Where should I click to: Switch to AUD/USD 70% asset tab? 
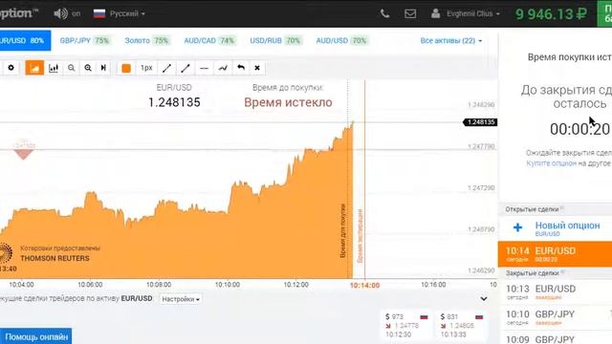(342, 40)
